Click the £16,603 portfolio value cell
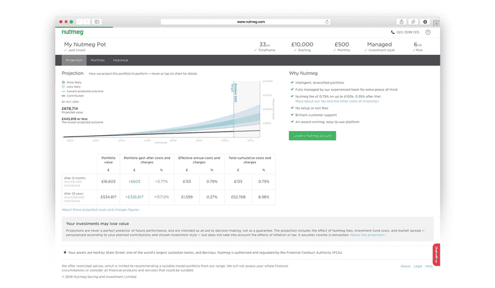The width and height of the screenshot is (495, 288). [108, 182]
